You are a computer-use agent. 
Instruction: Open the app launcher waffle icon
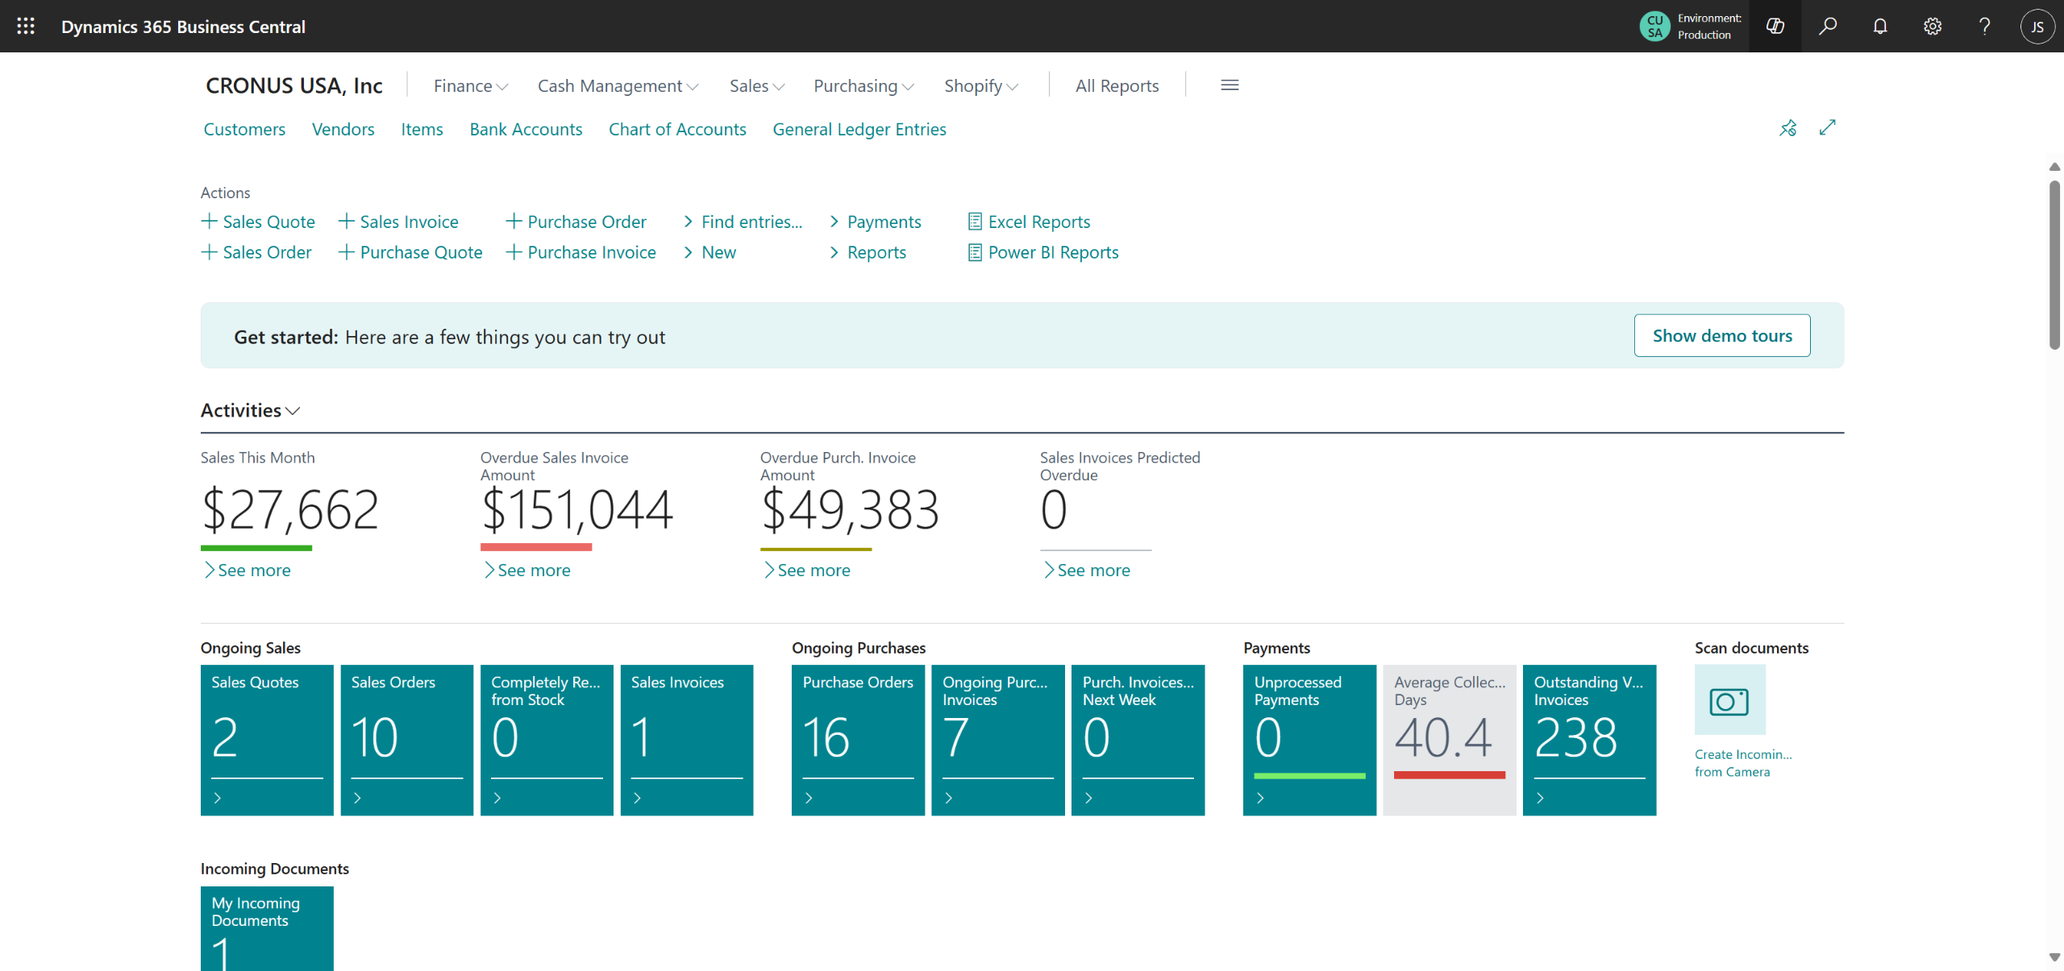[26, 26]
